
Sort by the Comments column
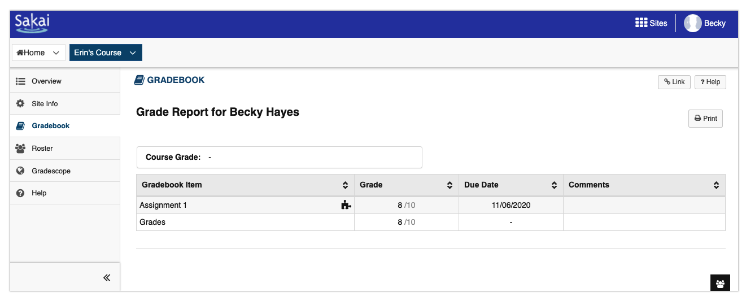(x=716, y=185)
